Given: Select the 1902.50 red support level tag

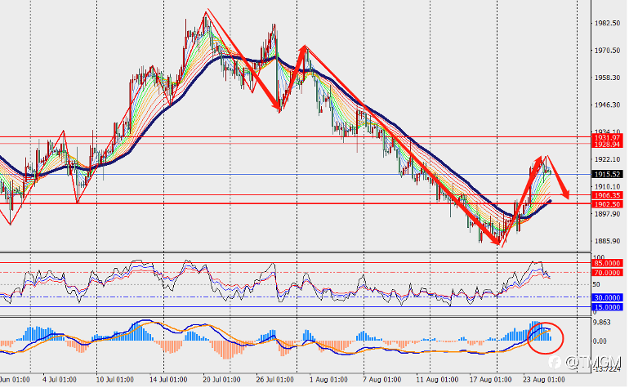Looking at the screenshot, I should (607, 204).
